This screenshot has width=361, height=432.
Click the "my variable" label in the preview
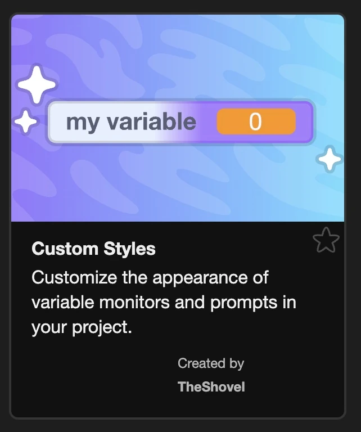[131, 121]
